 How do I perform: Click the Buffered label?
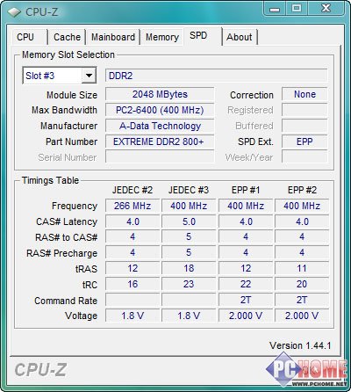pyautogui.click(x=254, y=126)
